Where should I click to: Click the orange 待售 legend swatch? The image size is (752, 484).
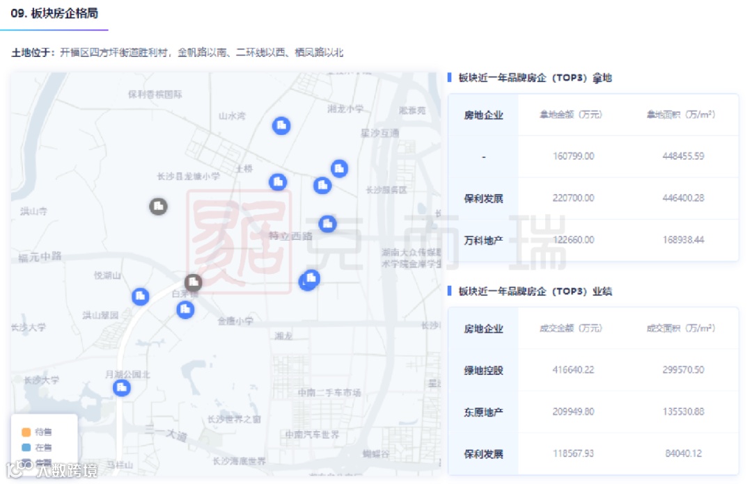(26, 432)
